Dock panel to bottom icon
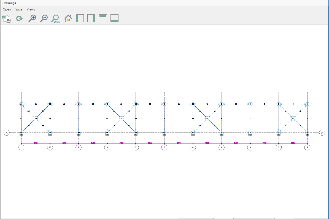The image size is (329, 219). (114, 18)
